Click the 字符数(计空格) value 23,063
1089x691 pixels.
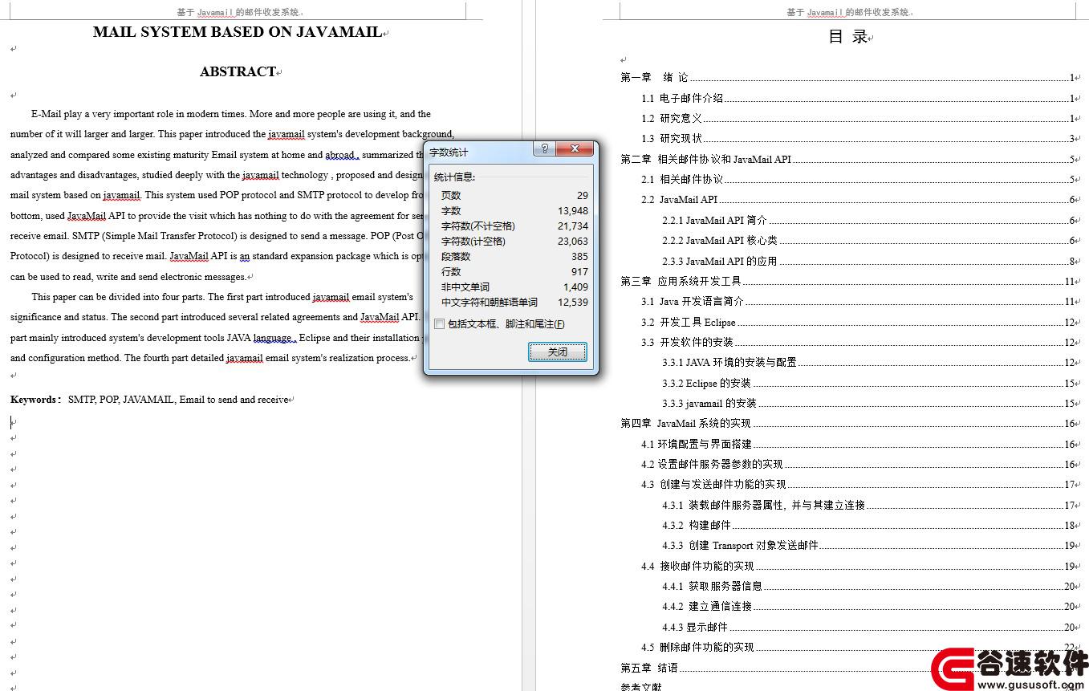573,241
